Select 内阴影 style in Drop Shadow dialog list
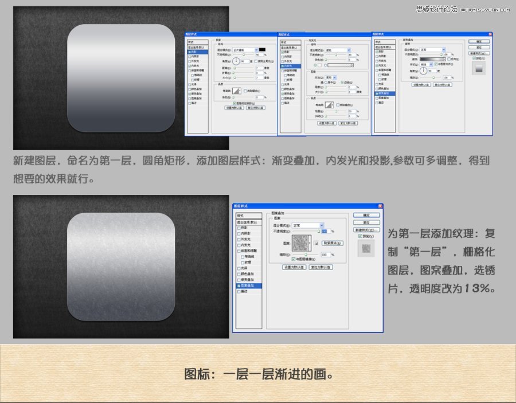 coord(198,57)
